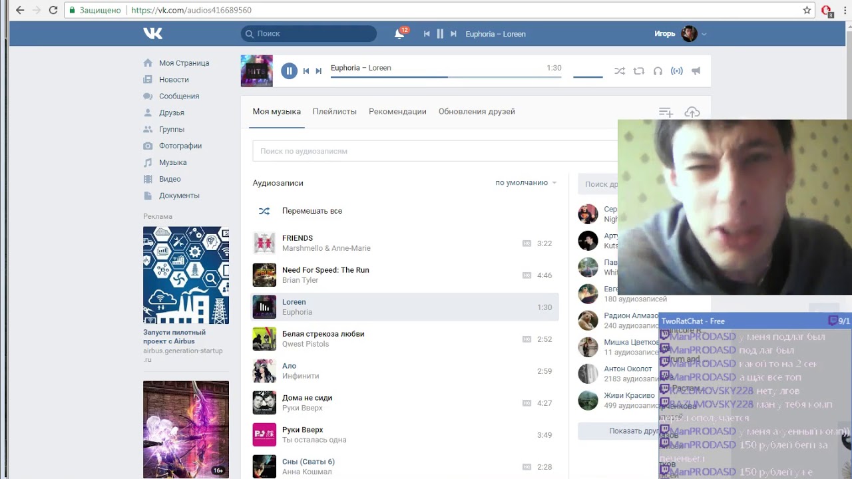The width and height of the screenshot is (852, 479).
Task: Share track using megaphone icon
Action: coord(696,71)
